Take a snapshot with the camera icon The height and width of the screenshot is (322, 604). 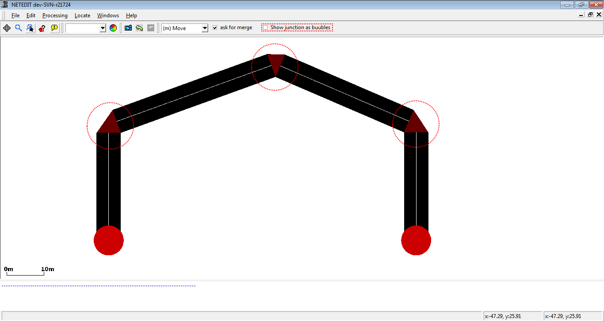(x=128, y=28)
